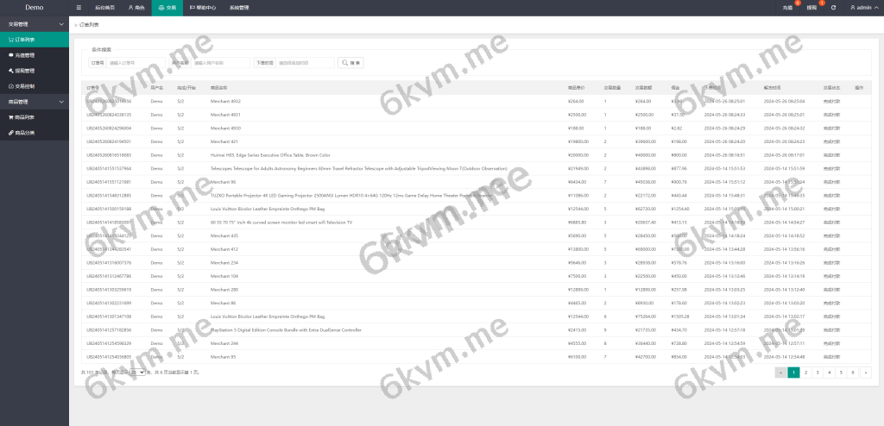Click the 下单时间 date range field

click(x=304, y=63)
